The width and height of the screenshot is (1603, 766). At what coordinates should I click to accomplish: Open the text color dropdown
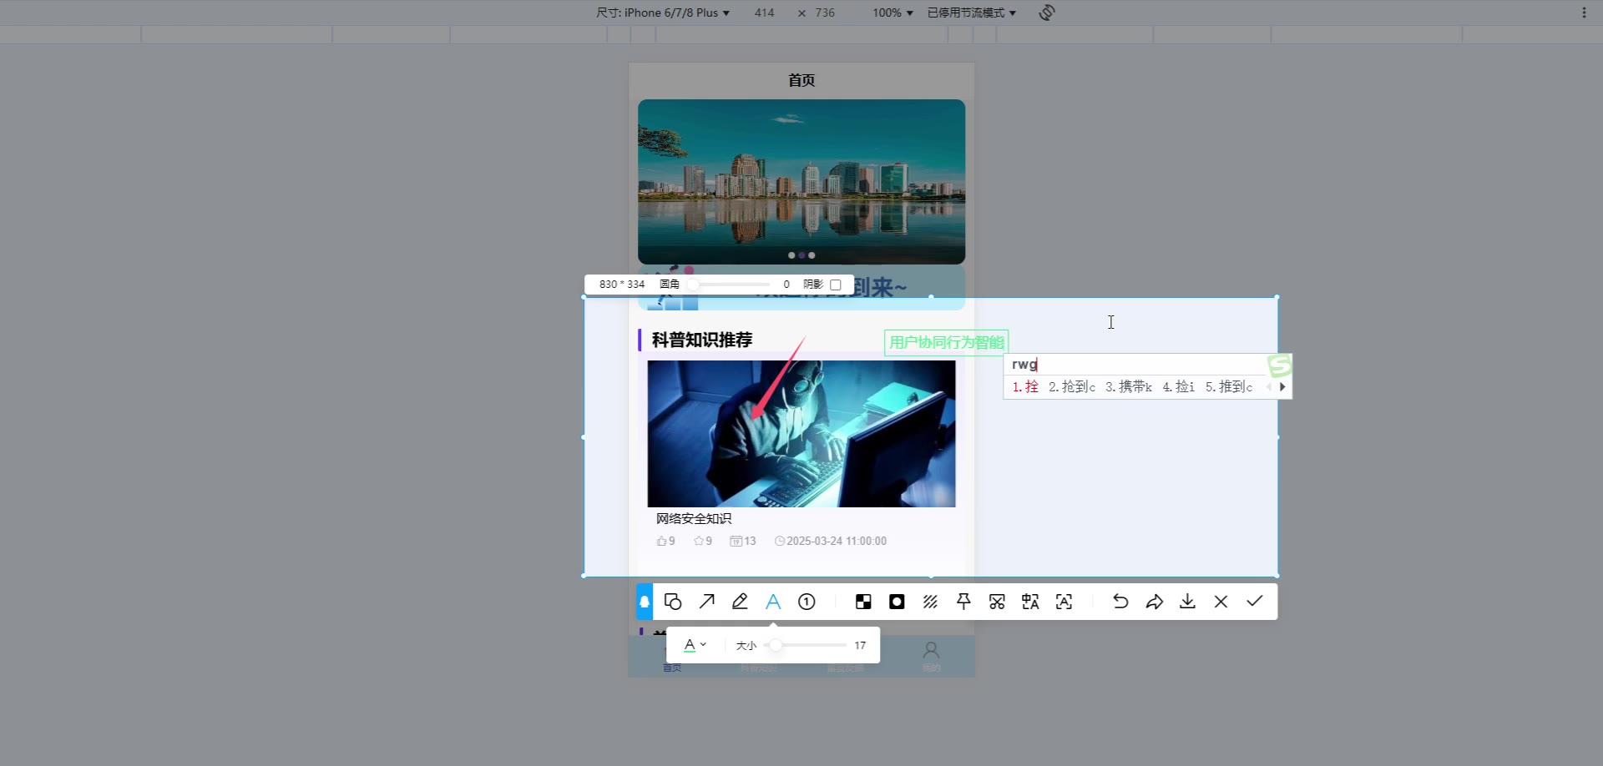click(695, 645)
